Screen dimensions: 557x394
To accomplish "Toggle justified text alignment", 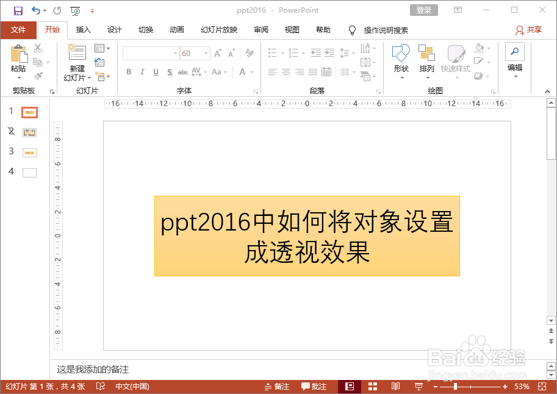I will pyautogui.click(x=313, y=72).
